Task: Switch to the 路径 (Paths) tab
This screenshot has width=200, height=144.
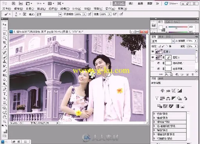Action: click(168, 37)
